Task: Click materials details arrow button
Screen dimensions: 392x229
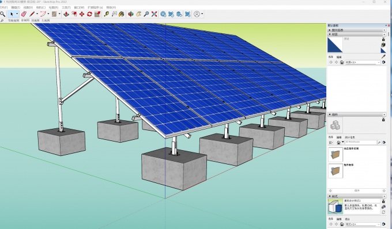Action: click(384, 62)
